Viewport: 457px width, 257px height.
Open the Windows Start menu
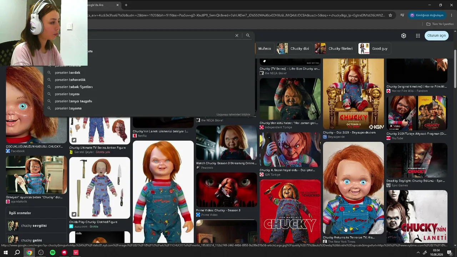pyautogui.click(x=6, y=253)
